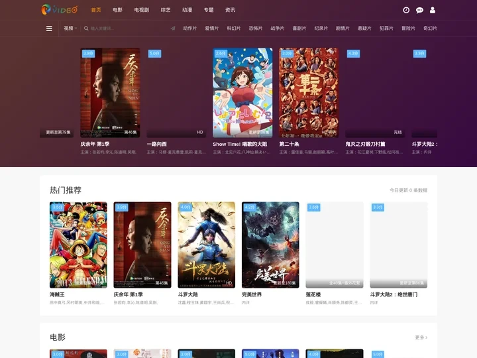Image resolution: width=477 pixels, height=358 pixels.
Task: Click the 海贼王 title text
Action: click(x=57, y=294)
